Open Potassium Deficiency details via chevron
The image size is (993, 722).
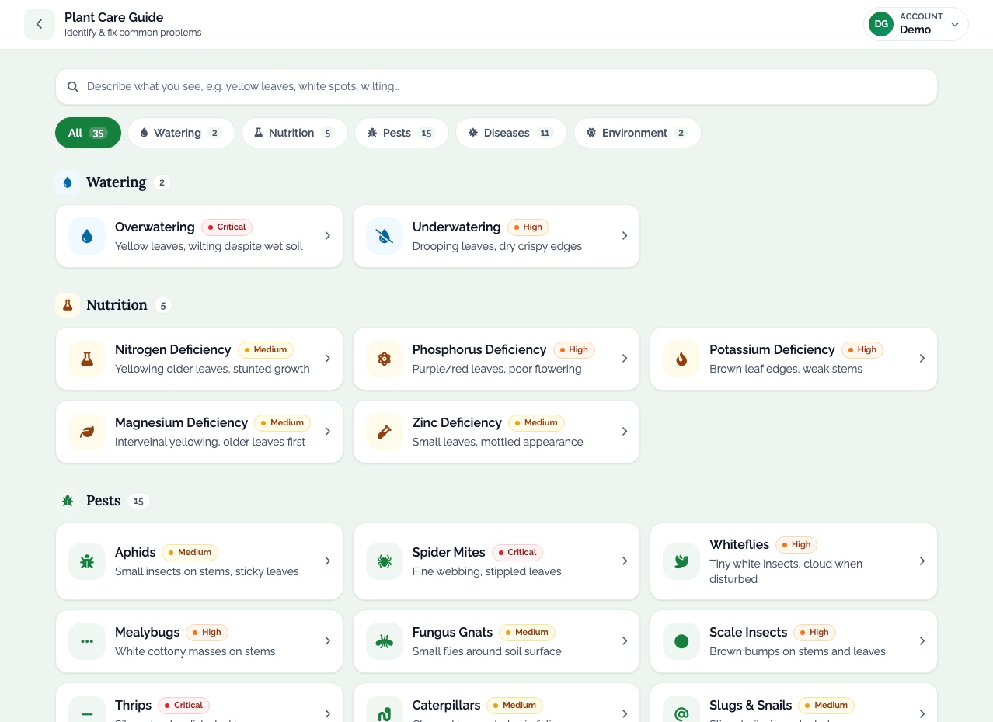click(x=922, y=358)
